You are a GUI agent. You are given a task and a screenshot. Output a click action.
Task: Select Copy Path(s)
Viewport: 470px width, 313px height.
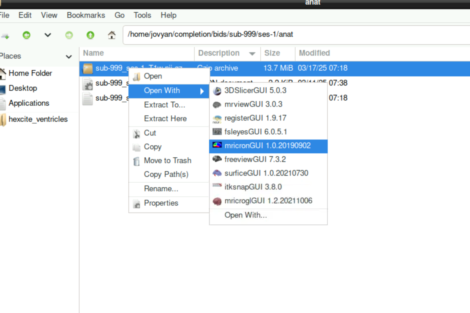pos(169,175)
